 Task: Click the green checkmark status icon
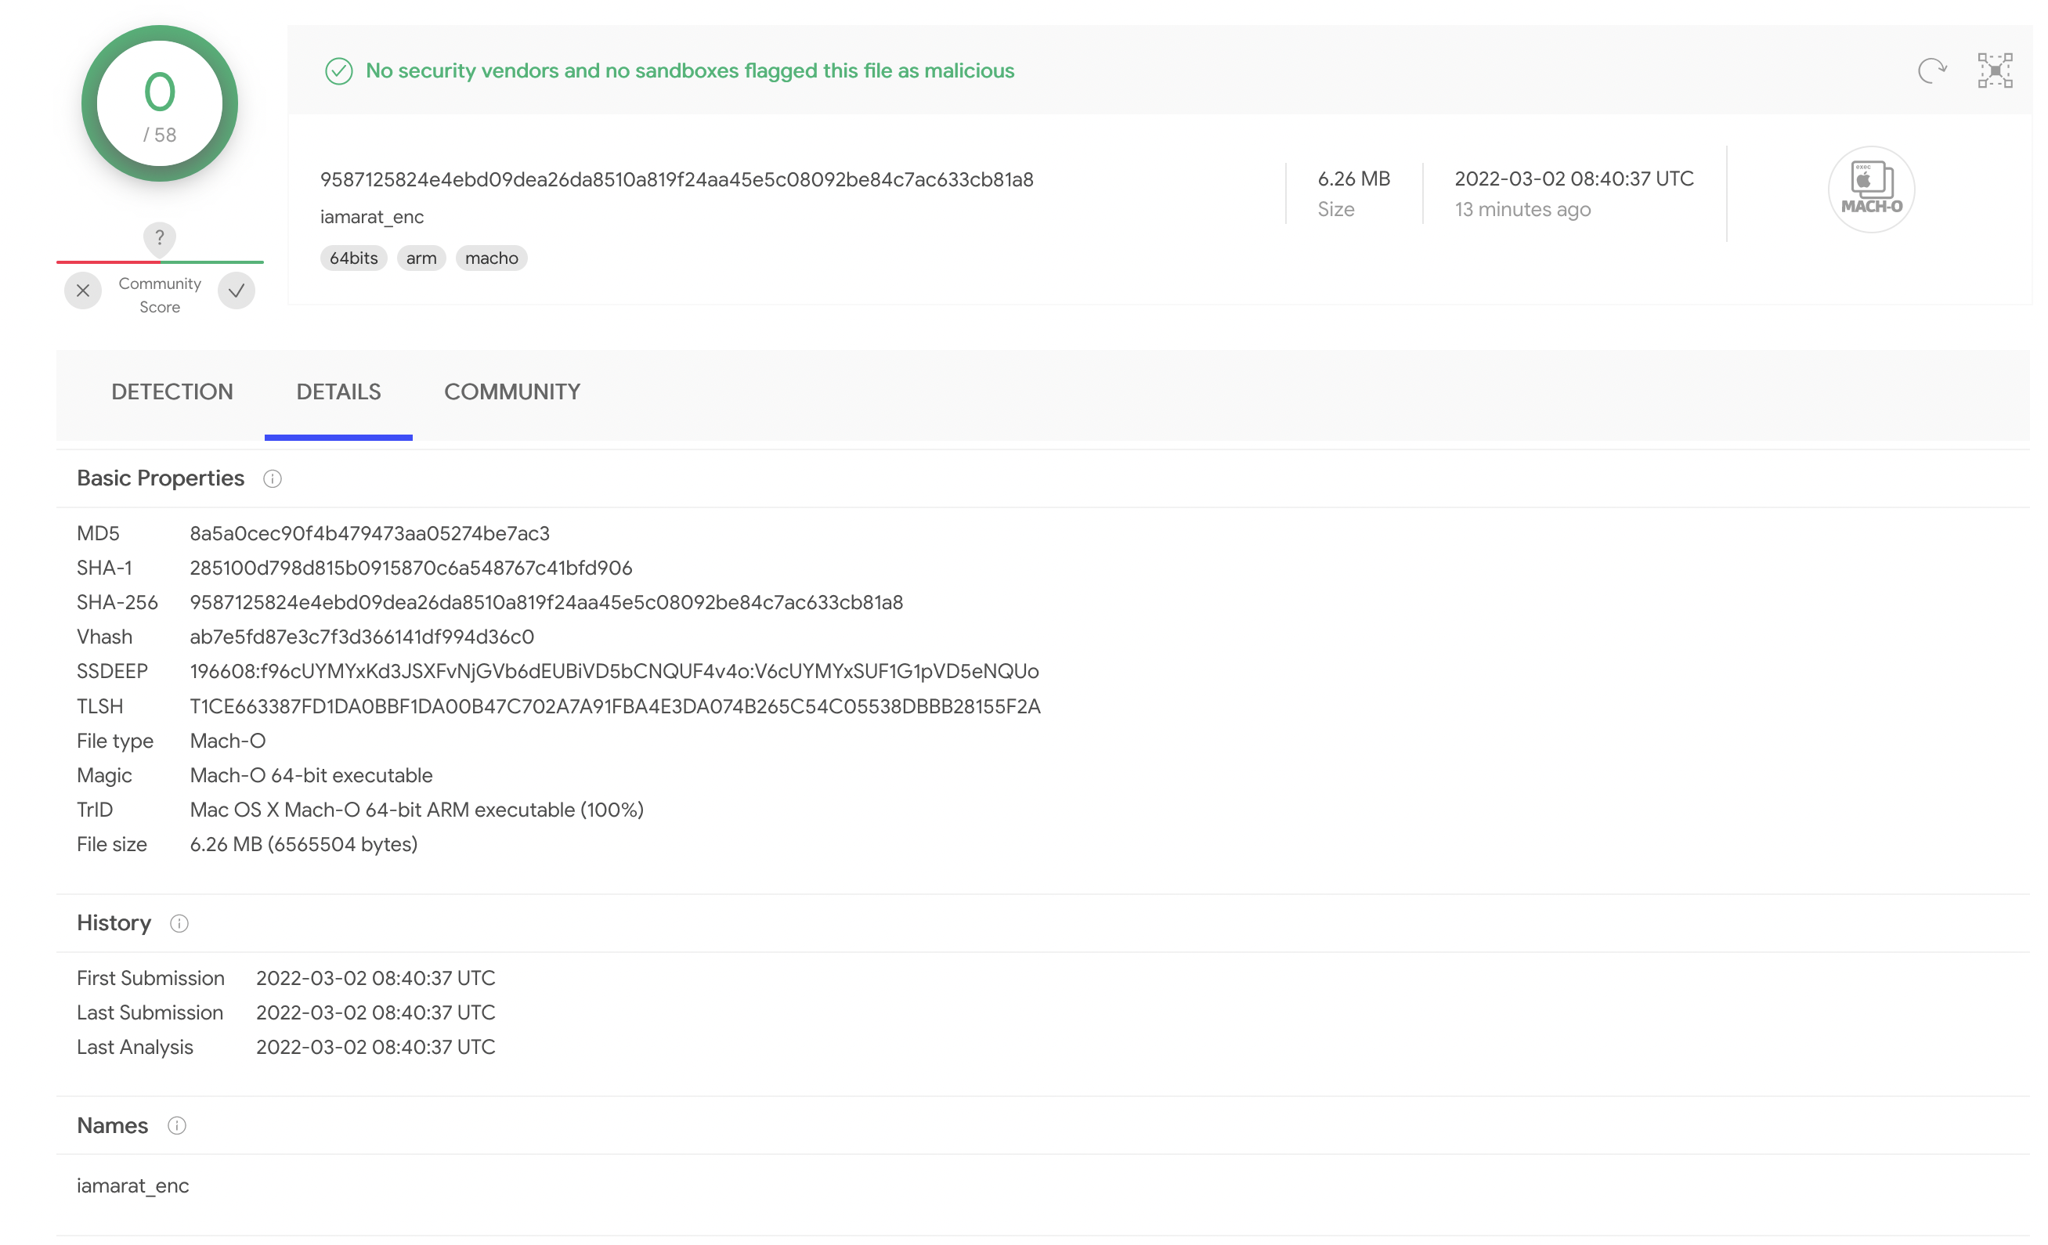(339, 71)
